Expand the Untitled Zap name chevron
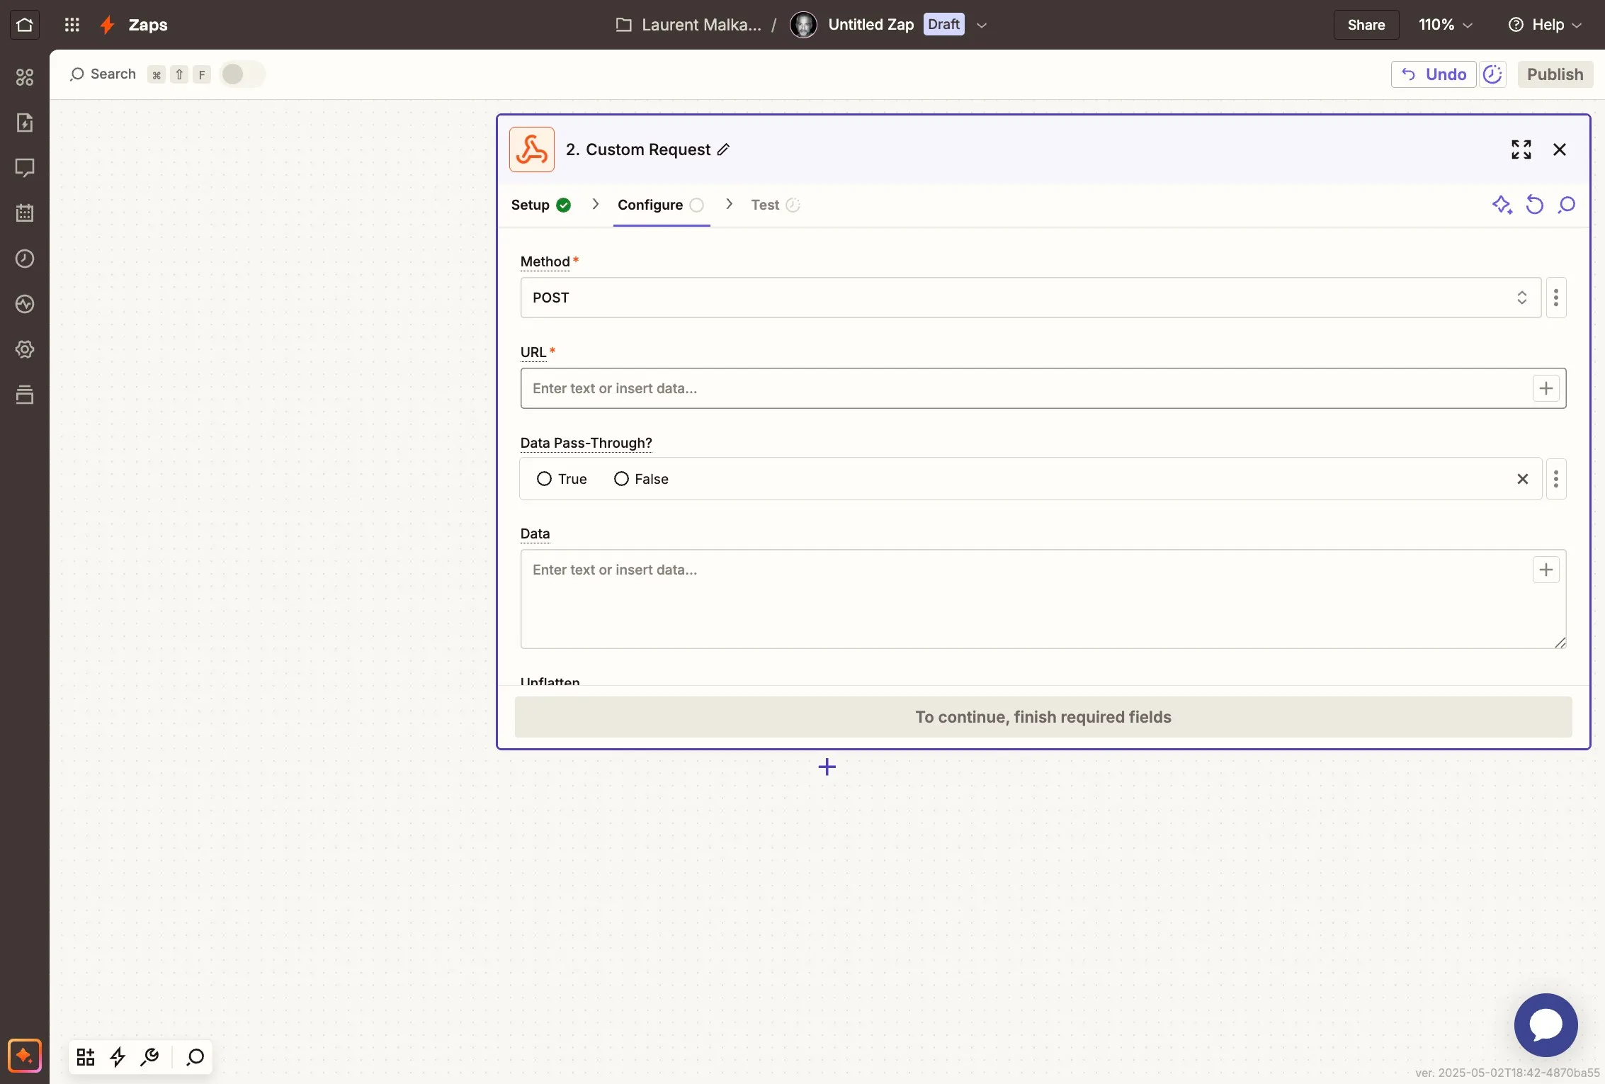 click(x=982, y=25)
